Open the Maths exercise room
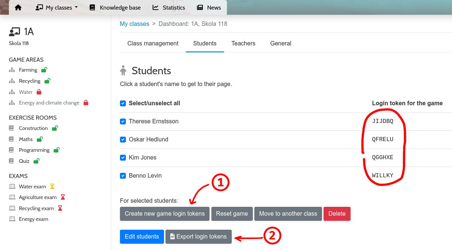 click(26, 139)
